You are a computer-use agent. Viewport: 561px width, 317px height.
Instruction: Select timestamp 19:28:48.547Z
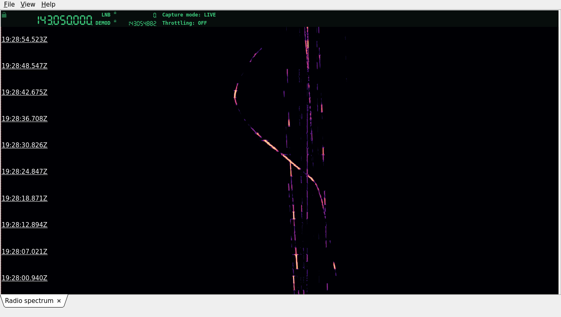[x=25, y=66]
